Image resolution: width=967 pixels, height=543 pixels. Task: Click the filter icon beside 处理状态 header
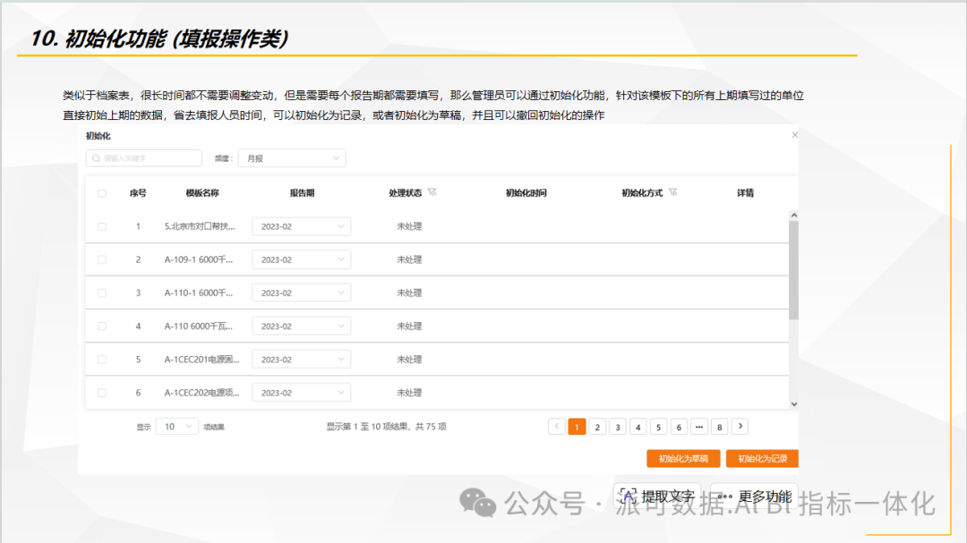(x=432, y=192)
